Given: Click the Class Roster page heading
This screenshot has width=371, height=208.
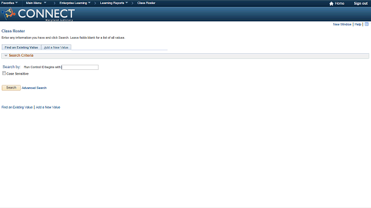Looking at the screenshot, I should pyautogui.click(x=13, y=31).
